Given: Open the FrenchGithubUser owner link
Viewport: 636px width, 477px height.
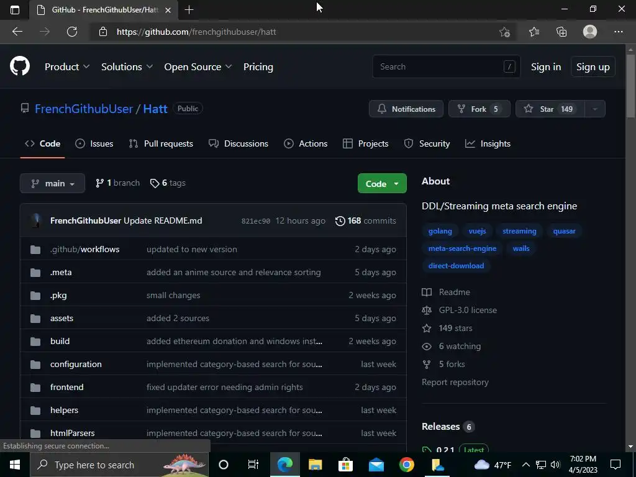Looking at the screenshot, I should 84,109.
